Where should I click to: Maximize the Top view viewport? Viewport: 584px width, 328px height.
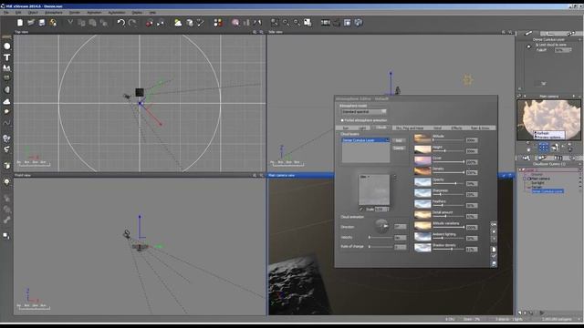[261, 32]
